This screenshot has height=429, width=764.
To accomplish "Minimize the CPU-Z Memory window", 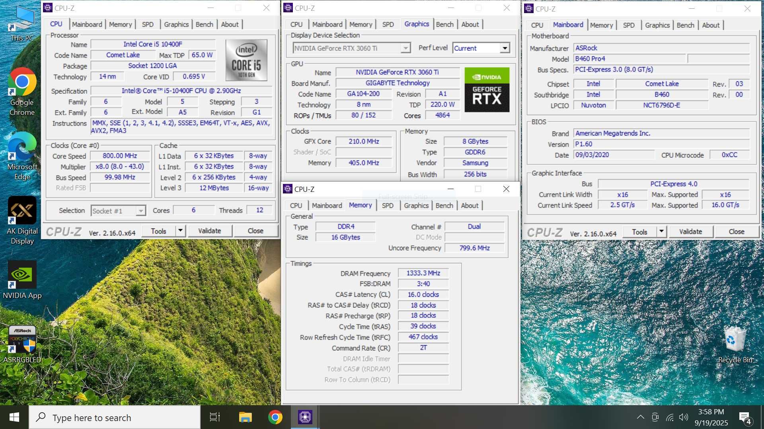I will (x=450, y=189).
